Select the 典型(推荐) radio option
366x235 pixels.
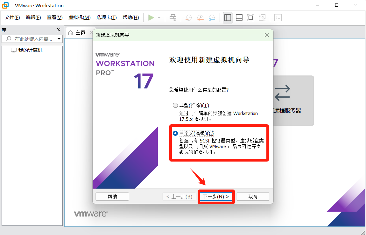(175, 106)
